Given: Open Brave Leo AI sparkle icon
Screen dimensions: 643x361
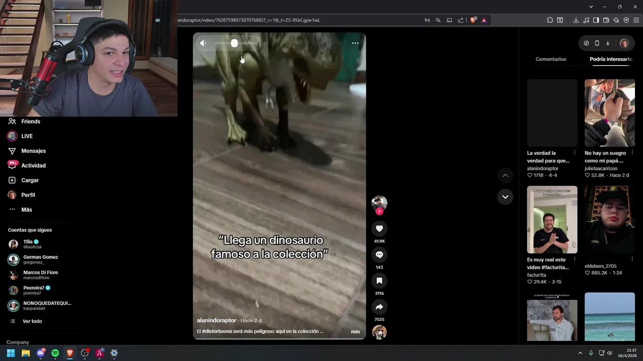Looking at the screenshot, I should [x=616, y=20].
